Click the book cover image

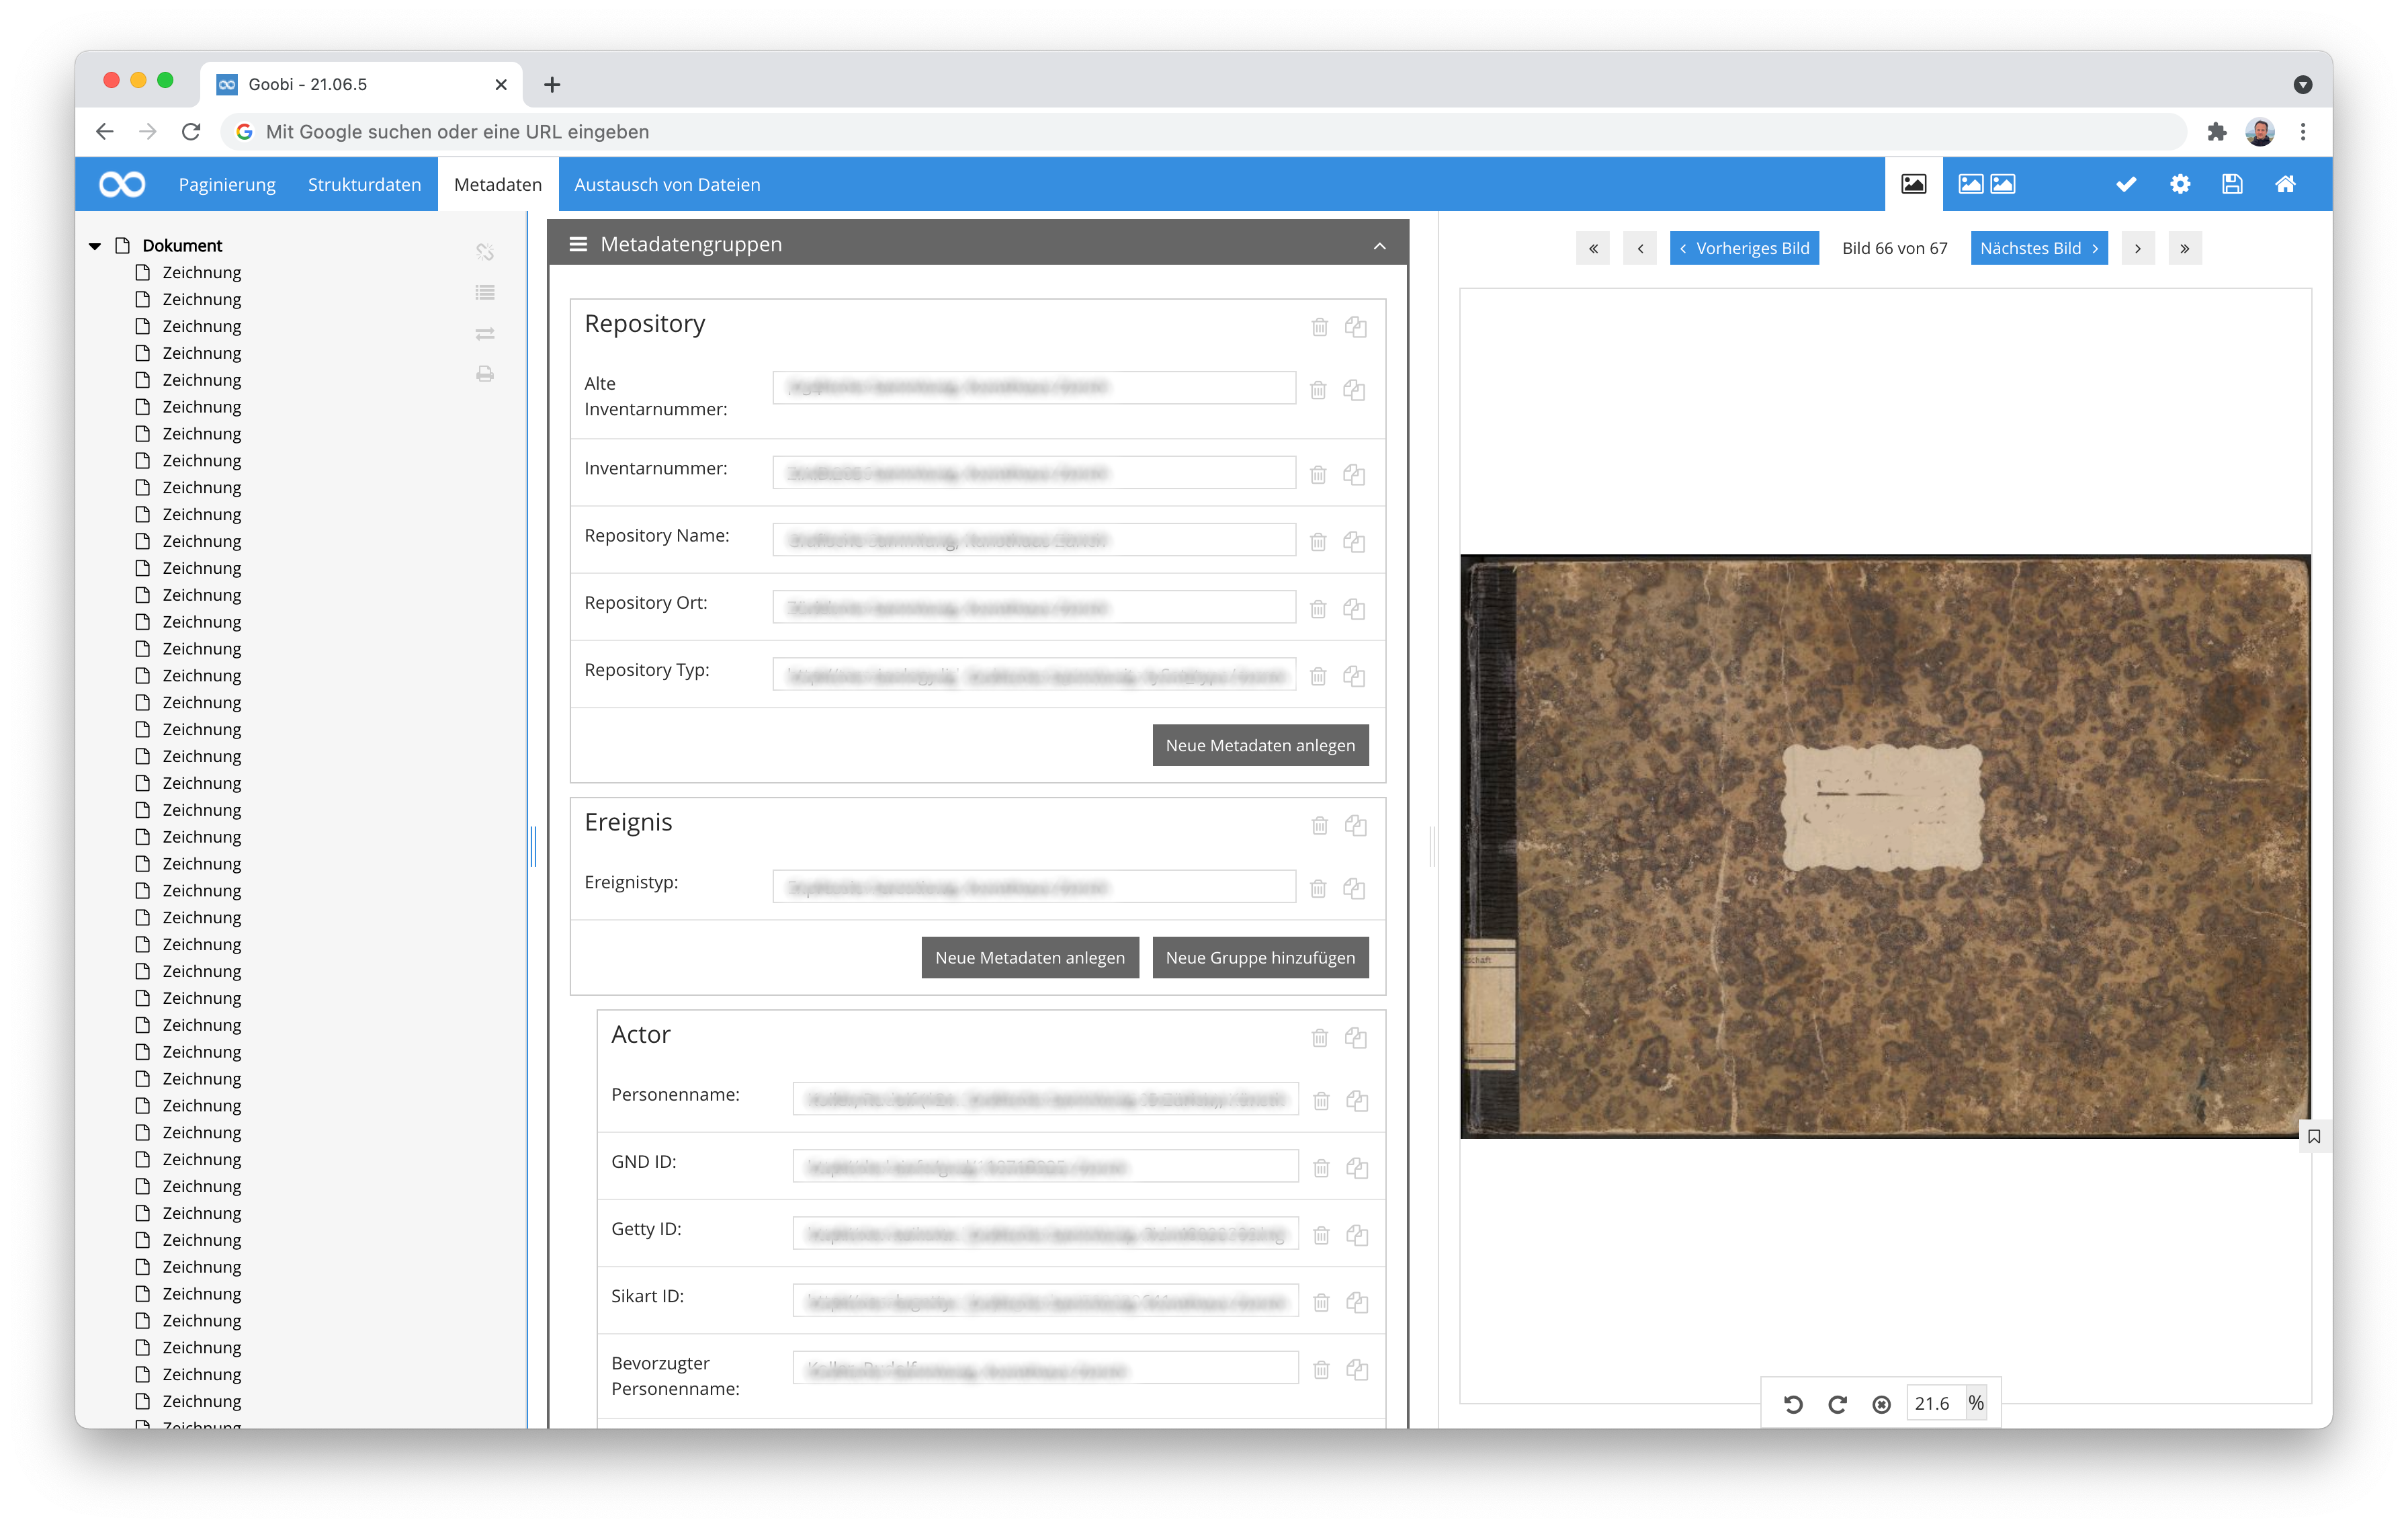(1885, 846)
